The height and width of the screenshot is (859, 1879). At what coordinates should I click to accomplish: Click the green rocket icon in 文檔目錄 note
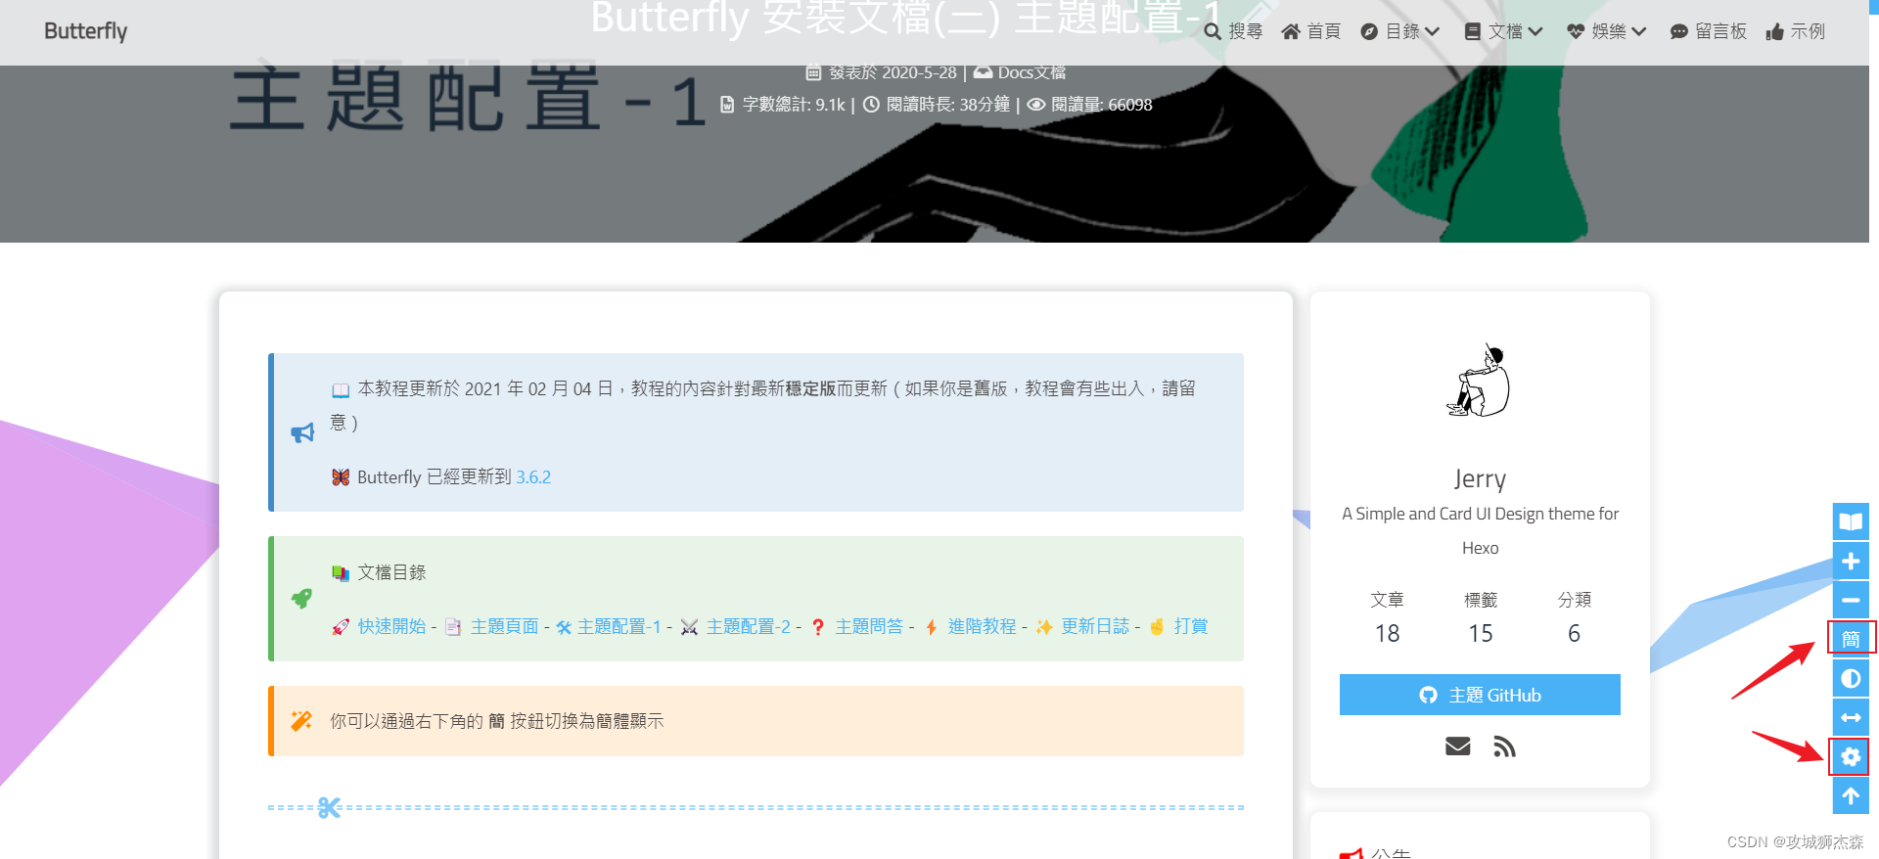pos(301,598)
